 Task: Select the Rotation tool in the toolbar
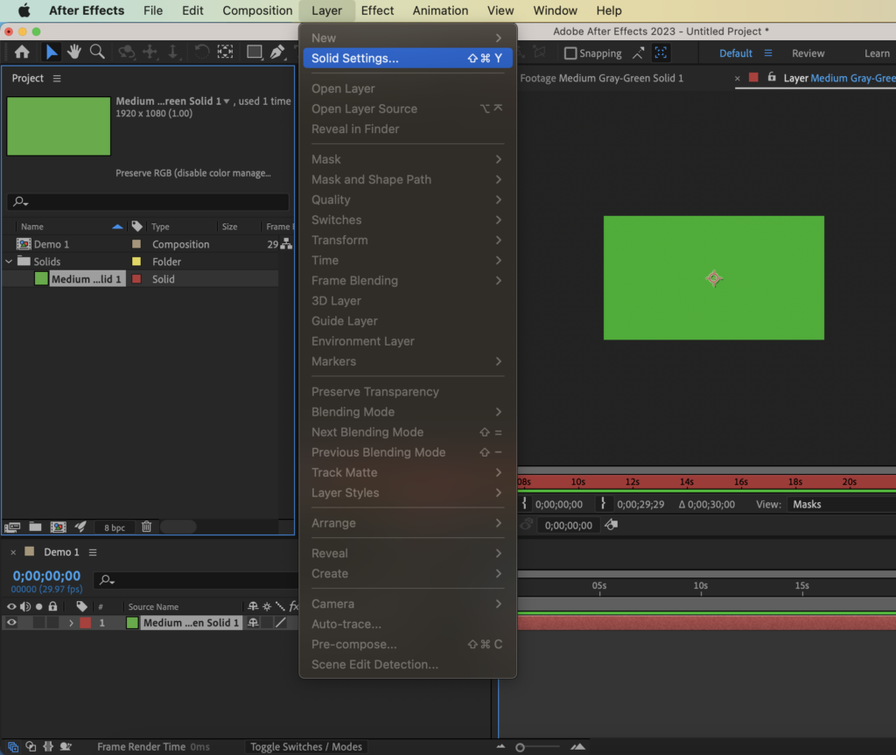click(202, 52)
